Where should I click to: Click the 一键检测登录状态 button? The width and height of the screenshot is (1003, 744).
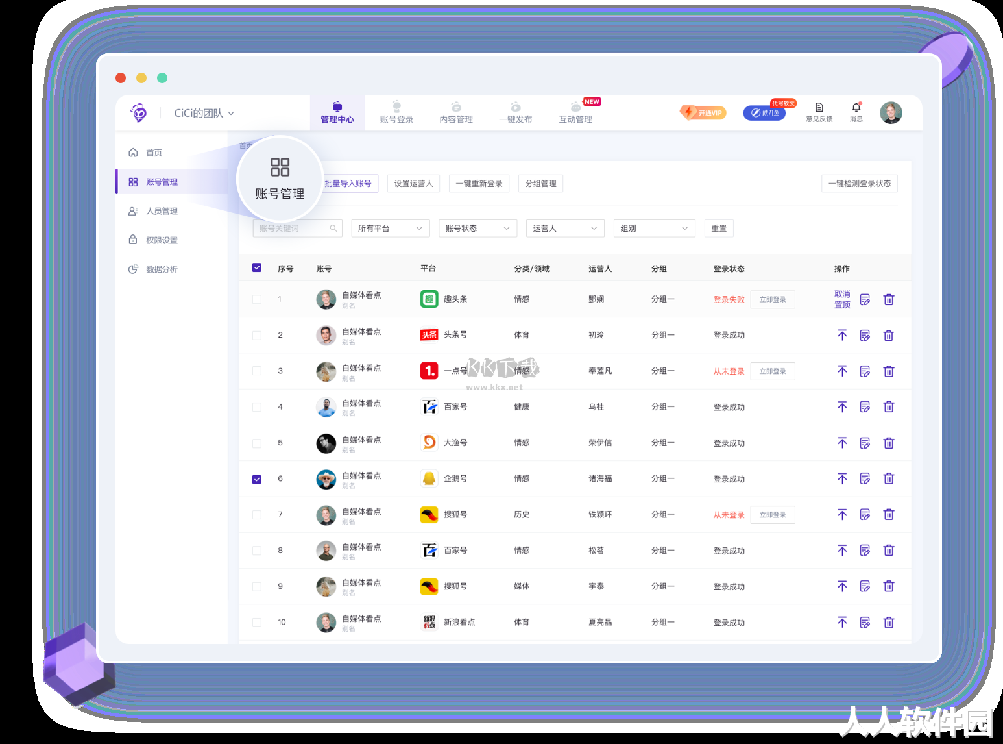(x=860, y=184)
